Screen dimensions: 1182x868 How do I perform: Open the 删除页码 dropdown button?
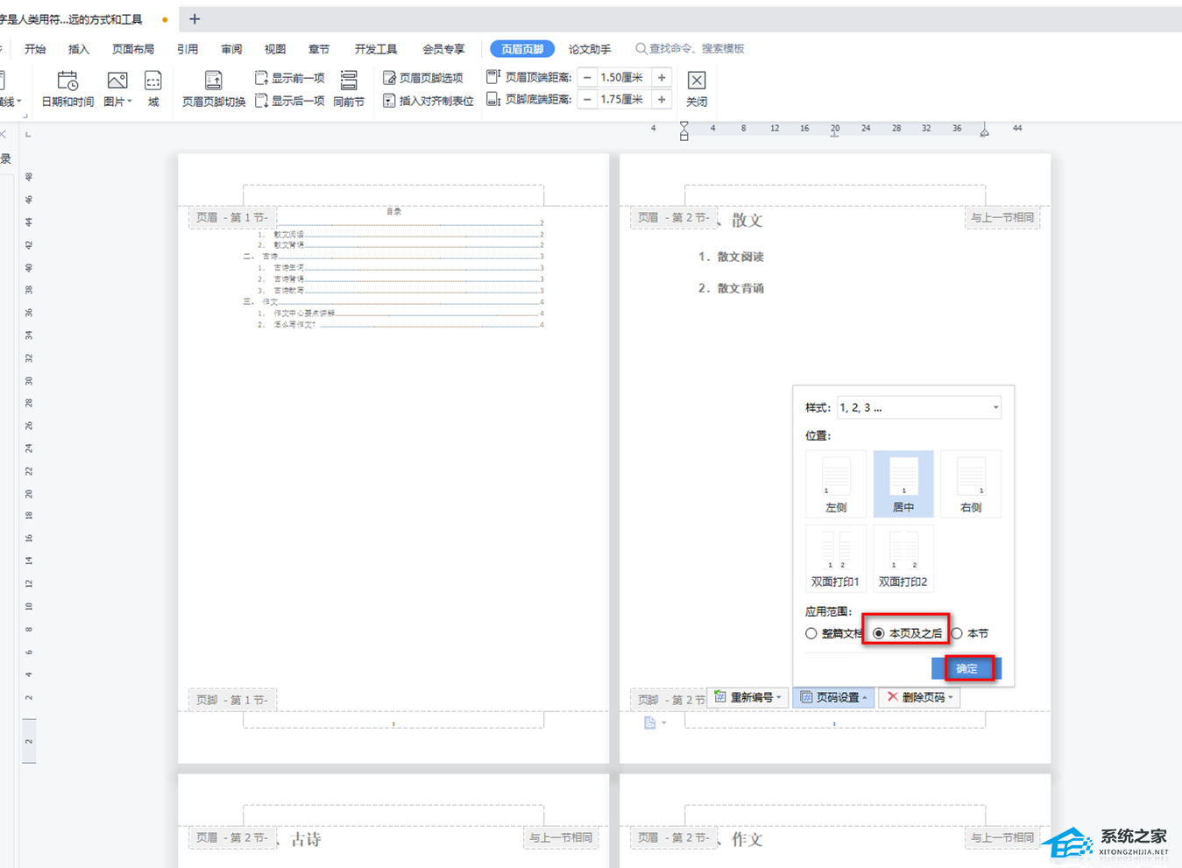coord(919,697)
